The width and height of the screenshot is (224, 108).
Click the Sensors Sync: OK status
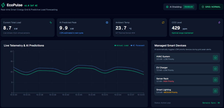tap(211, 103)
